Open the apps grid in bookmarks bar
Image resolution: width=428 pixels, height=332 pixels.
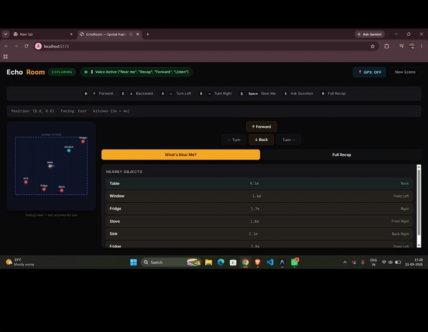click(x=5, y=56)
